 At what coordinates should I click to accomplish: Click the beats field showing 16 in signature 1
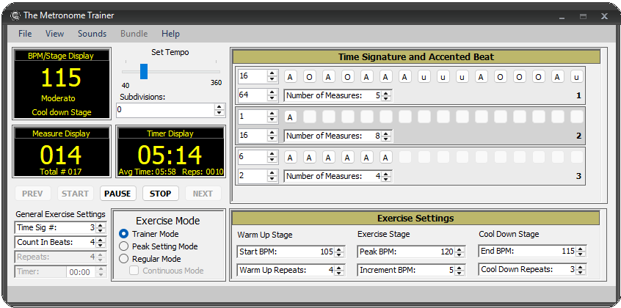[x=253, y=76]
